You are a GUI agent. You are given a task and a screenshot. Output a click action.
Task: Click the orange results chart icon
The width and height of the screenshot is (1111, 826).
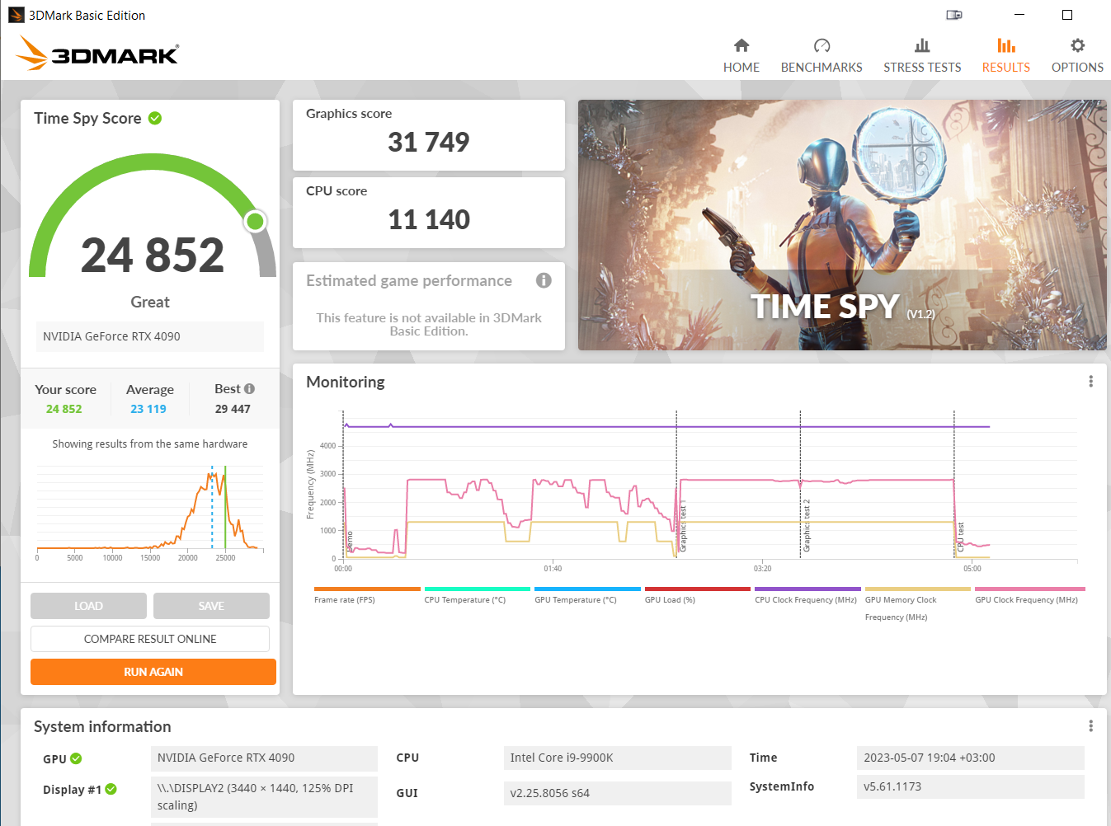pyautogui.click(x=1006, y=45)
